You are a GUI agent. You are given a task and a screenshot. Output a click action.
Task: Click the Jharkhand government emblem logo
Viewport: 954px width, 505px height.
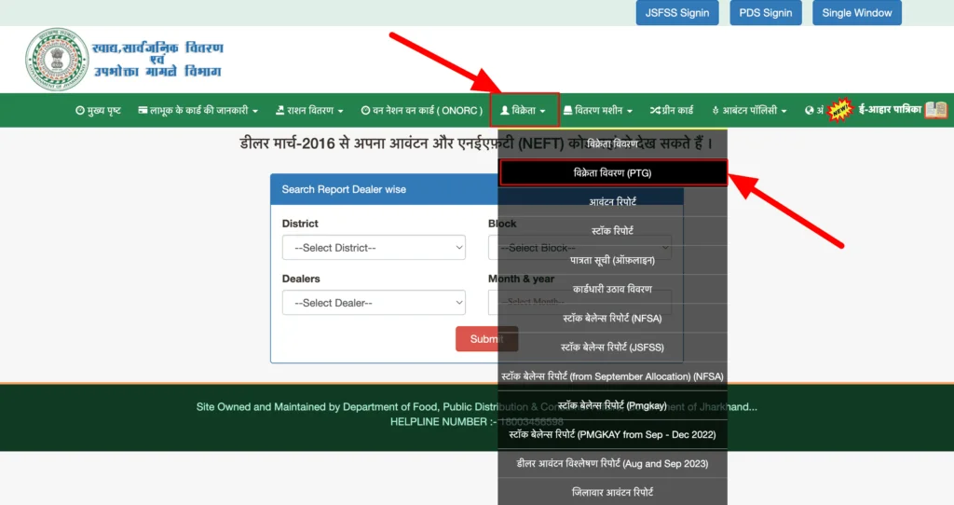click(56, 59)
